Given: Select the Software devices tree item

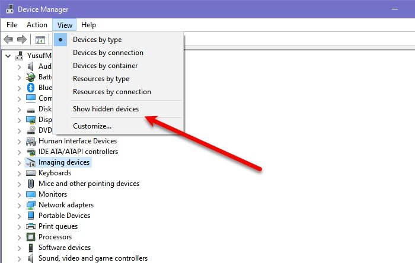Looking at the screenshot, I should point(64,248).
